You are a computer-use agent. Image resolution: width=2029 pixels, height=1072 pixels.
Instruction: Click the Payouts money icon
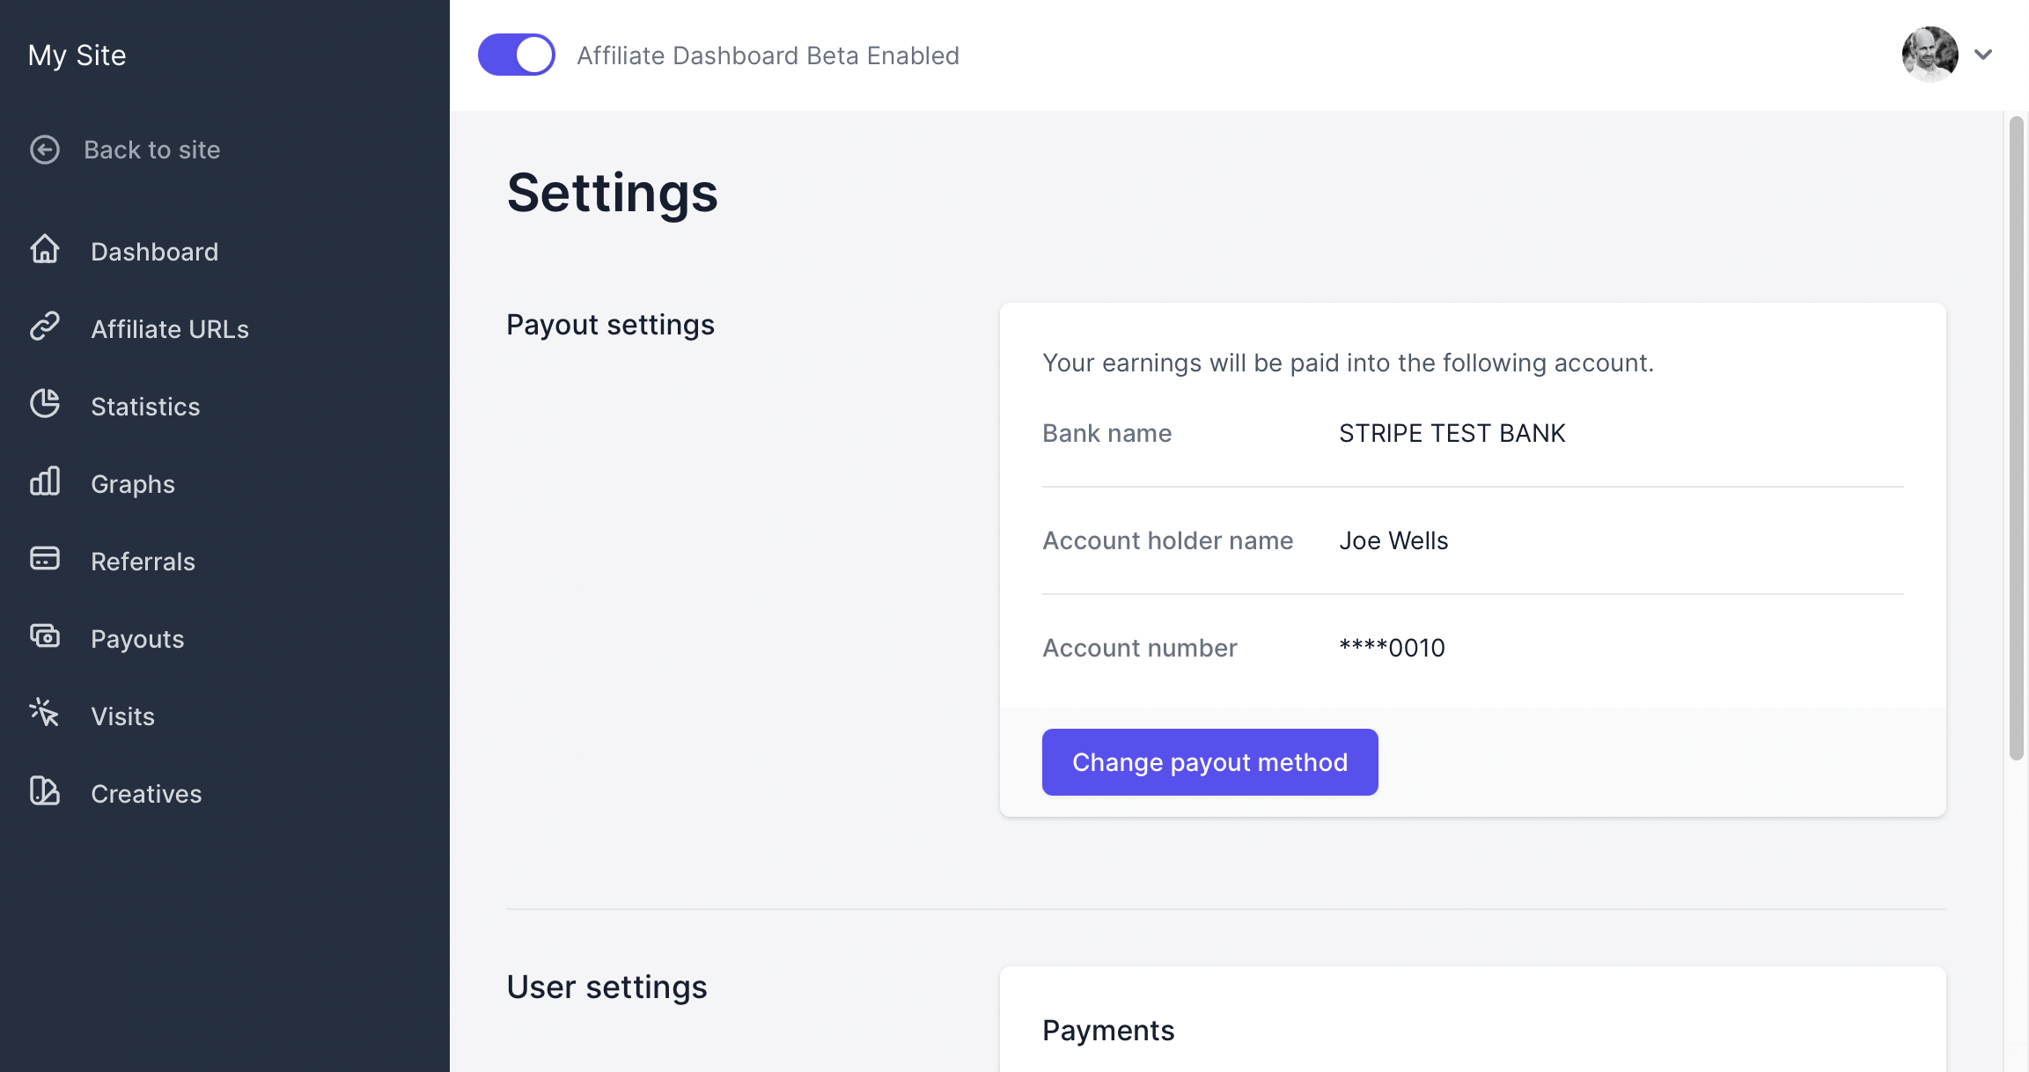(45, 636)
